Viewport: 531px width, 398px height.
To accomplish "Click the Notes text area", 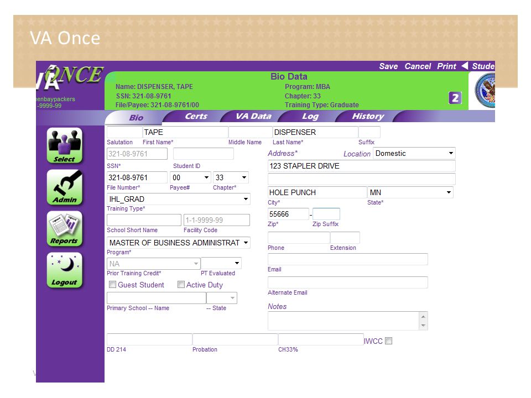I will (343, 321).
